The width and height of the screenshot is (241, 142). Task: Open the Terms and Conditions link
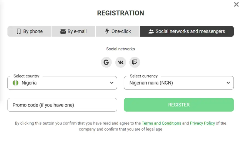click(x=161, y=123)
